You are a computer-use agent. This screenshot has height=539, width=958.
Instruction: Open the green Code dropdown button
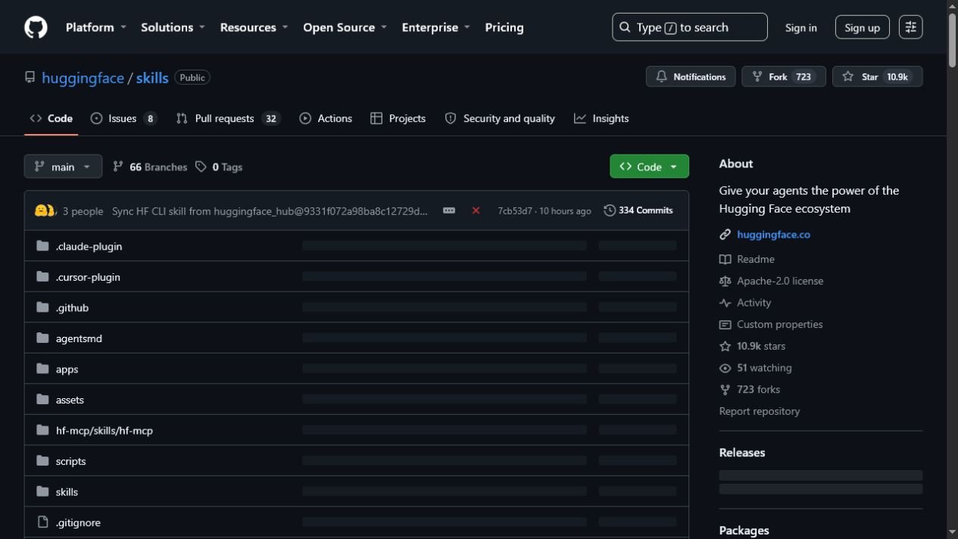pyautogui.click(x=649, y=167)
